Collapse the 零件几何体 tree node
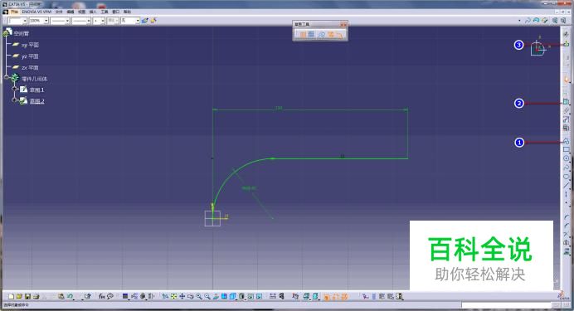574x311 pixels. (x=7, y=77)
